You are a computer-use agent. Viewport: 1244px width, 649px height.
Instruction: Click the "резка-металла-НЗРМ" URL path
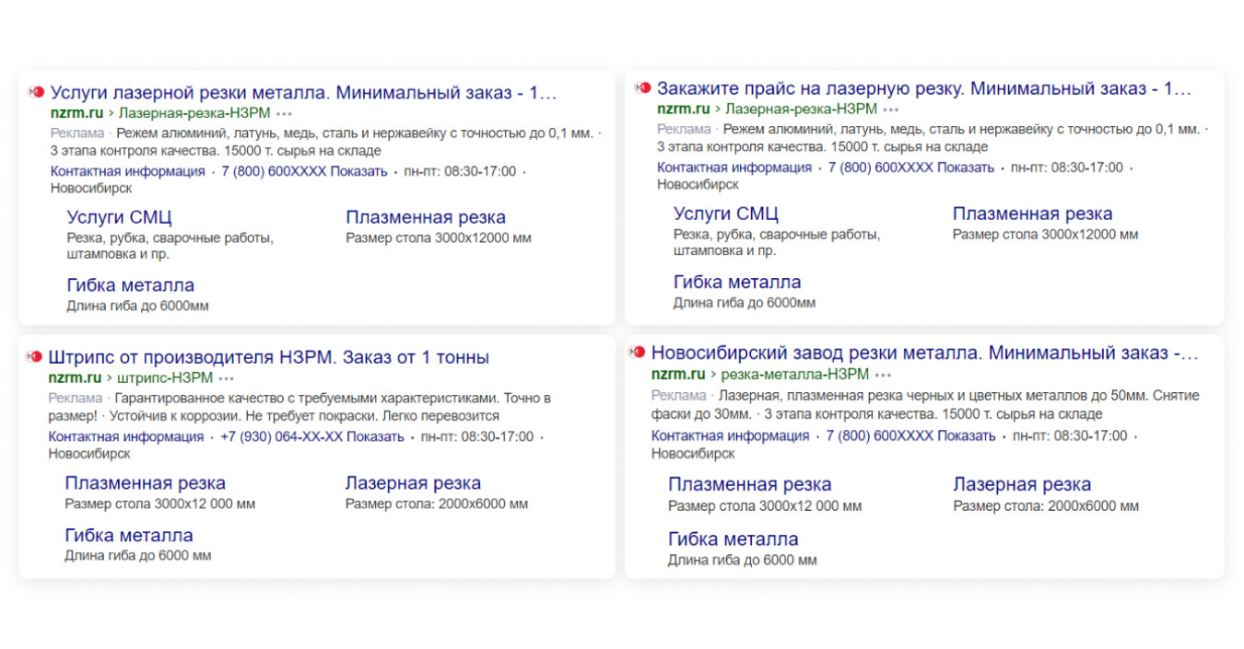[794, 374]
